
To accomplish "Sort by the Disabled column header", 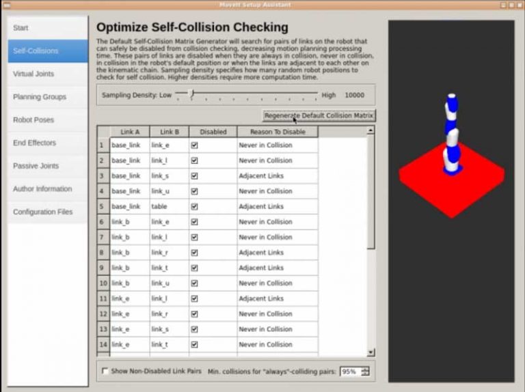I will [213, 132].
